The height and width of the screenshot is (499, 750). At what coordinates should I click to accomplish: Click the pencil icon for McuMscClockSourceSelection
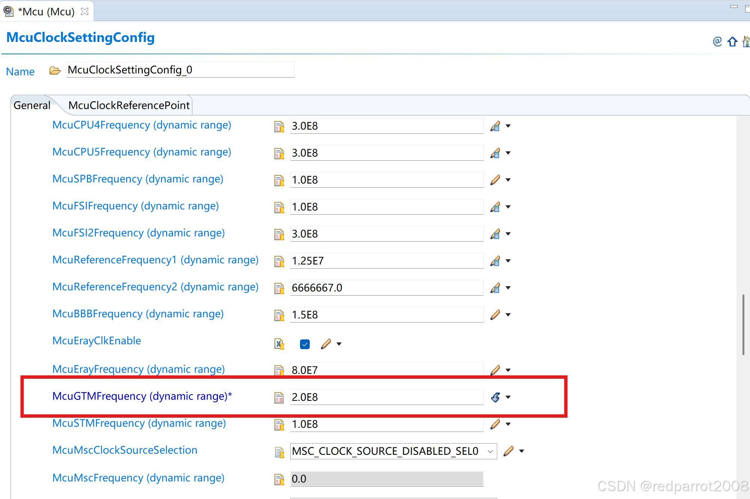(508, 451)
